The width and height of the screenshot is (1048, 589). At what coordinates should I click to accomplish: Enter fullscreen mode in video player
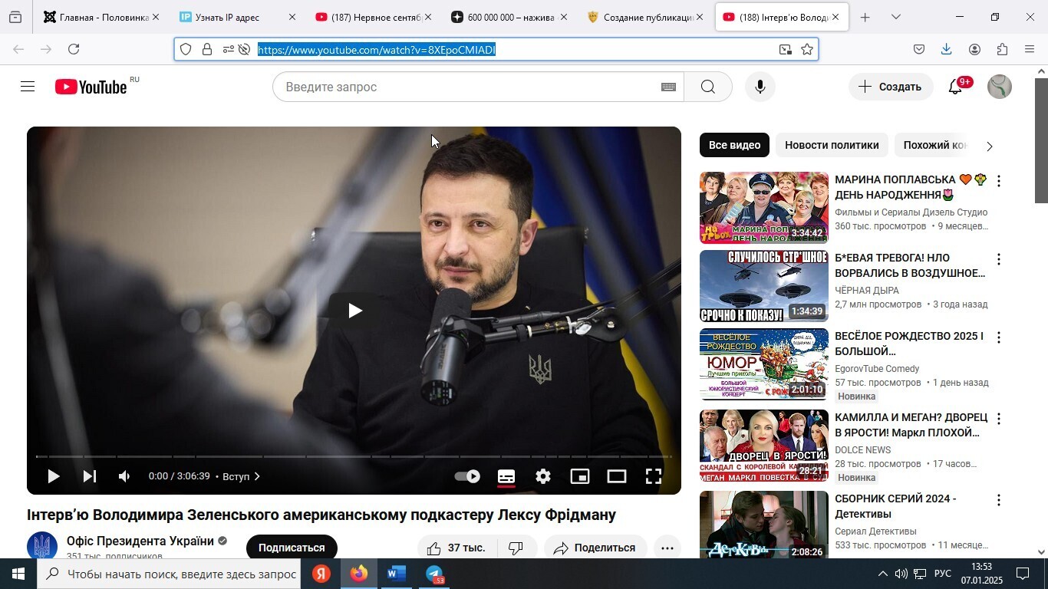point(654,476)
